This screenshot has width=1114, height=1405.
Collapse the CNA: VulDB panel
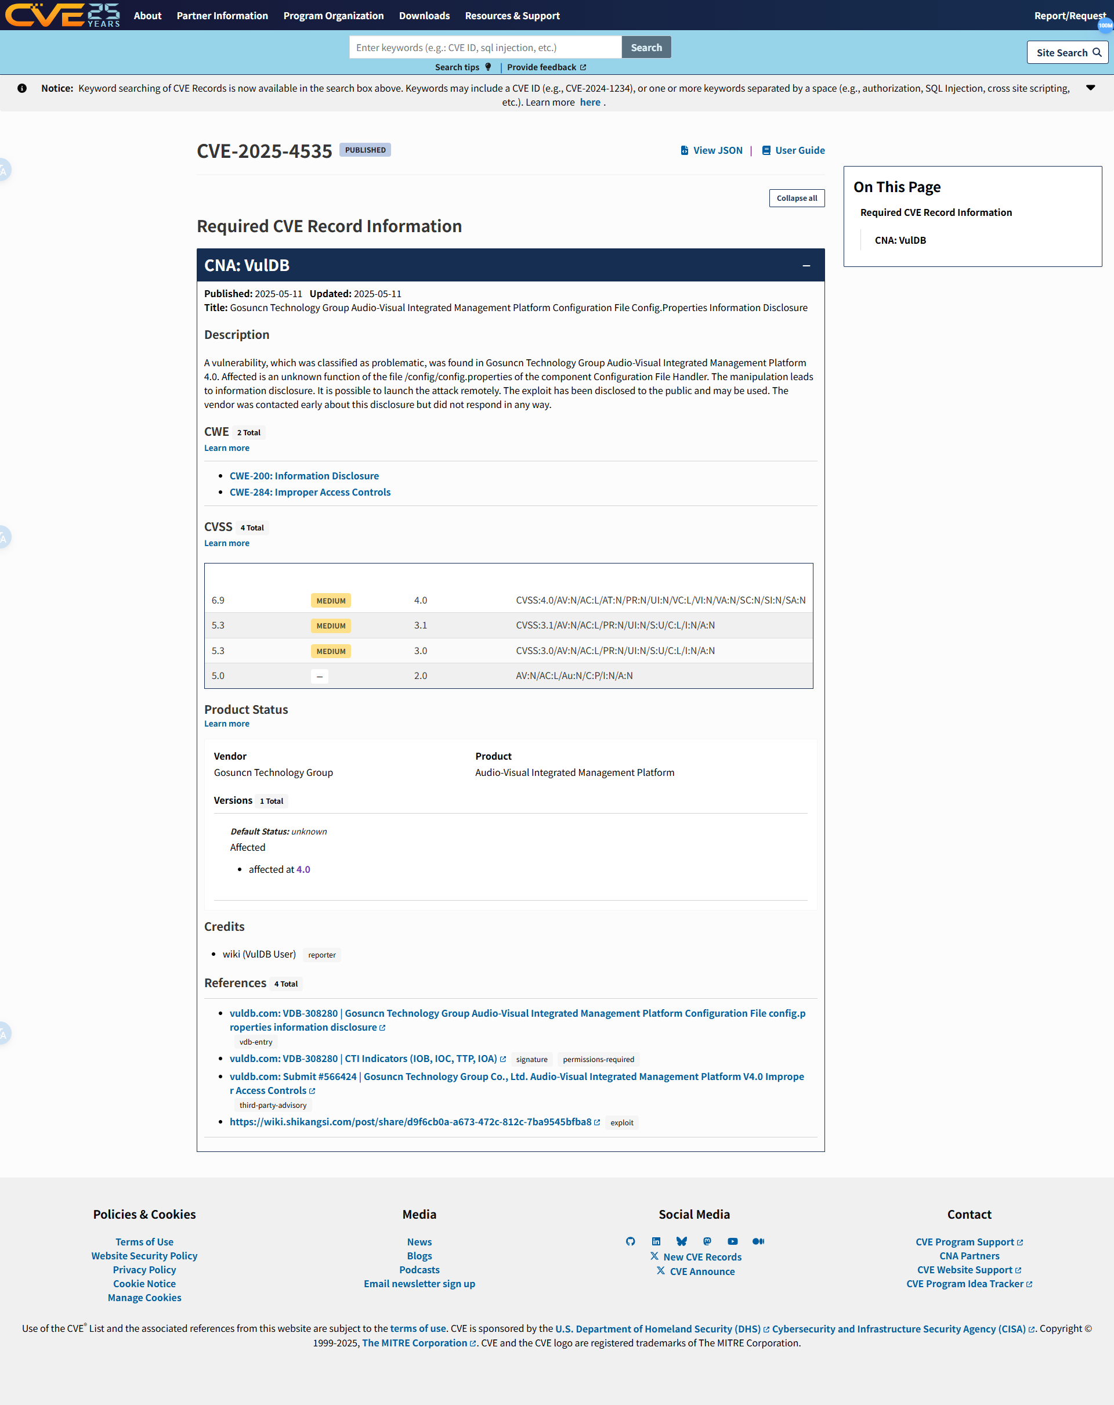806,265
